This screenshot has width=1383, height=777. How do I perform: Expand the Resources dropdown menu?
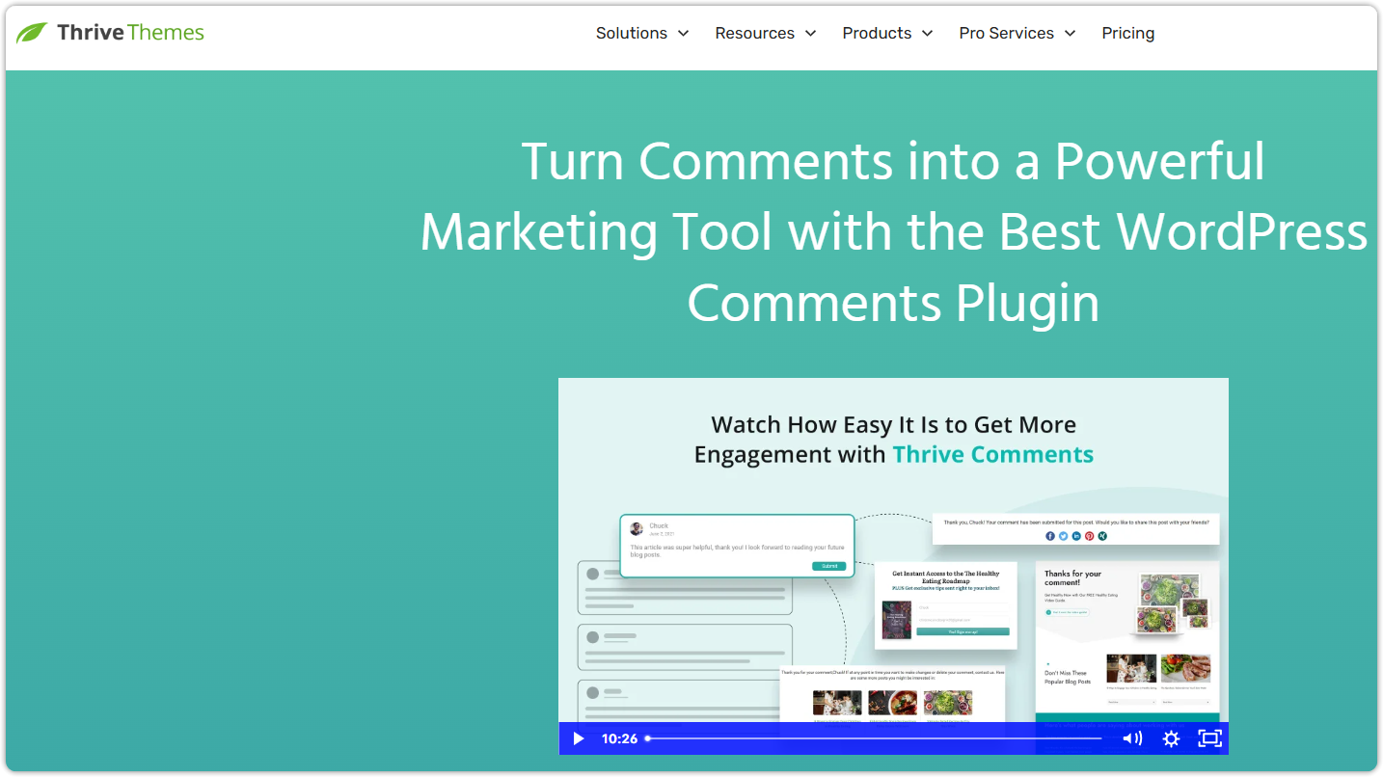(766, 33)
